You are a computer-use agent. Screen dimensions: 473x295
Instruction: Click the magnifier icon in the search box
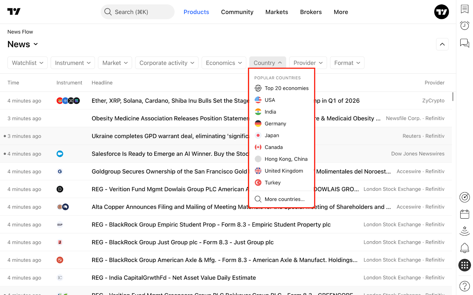tap(108, 12)
